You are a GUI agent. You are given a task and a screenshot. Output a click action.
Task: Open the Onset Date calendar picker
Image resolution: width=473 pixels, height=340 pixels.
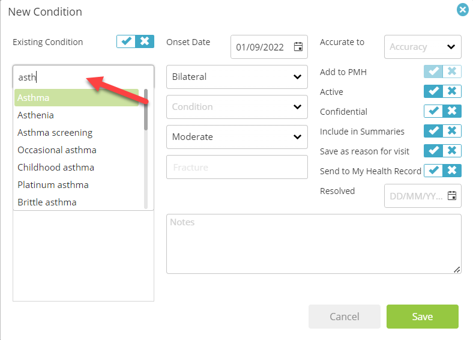298,47
